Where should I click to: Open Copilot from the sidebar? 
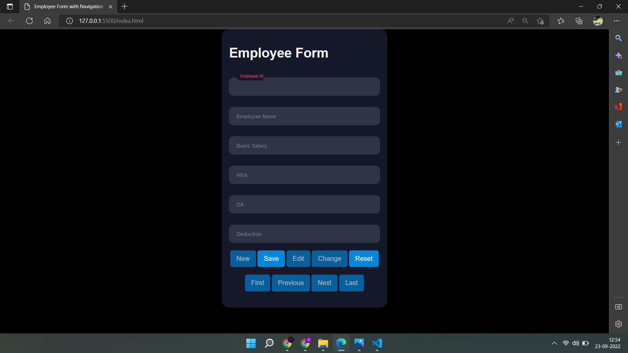619,56
